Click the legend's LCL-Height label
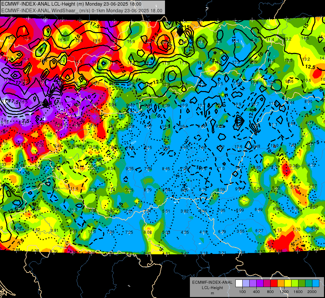The image size is (325, 298). click(x=212, y=288)
